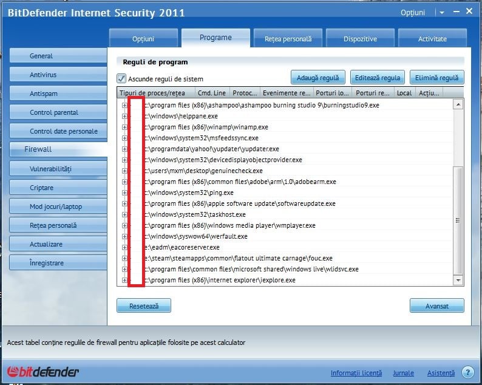Screen dimensions: 482x385
Task: Expand the werfault.exe rule
Action: click(124, 236)
